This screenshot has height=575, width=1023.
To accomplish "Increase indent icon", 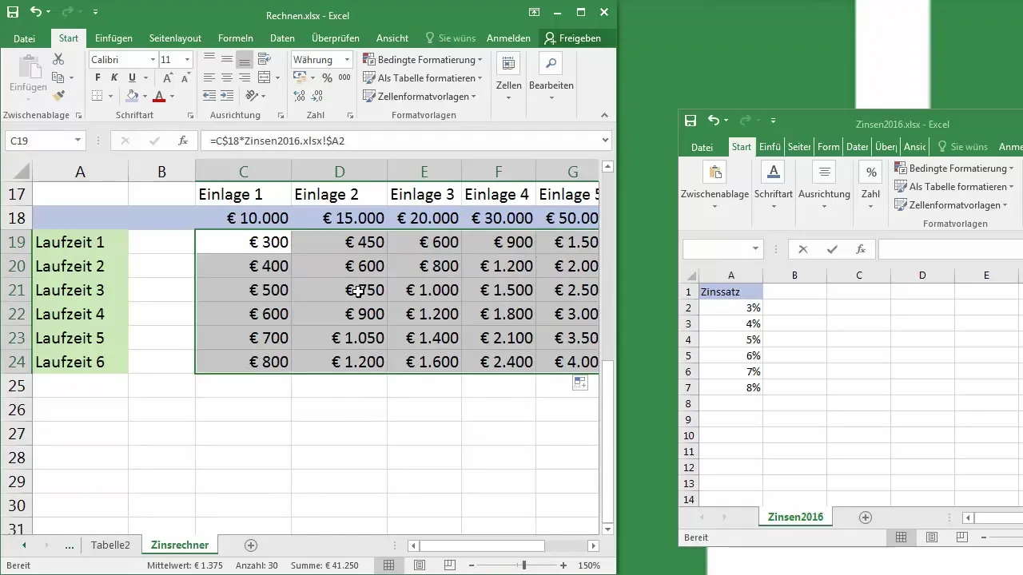I will pyautogui.click(x=227, y=96).
